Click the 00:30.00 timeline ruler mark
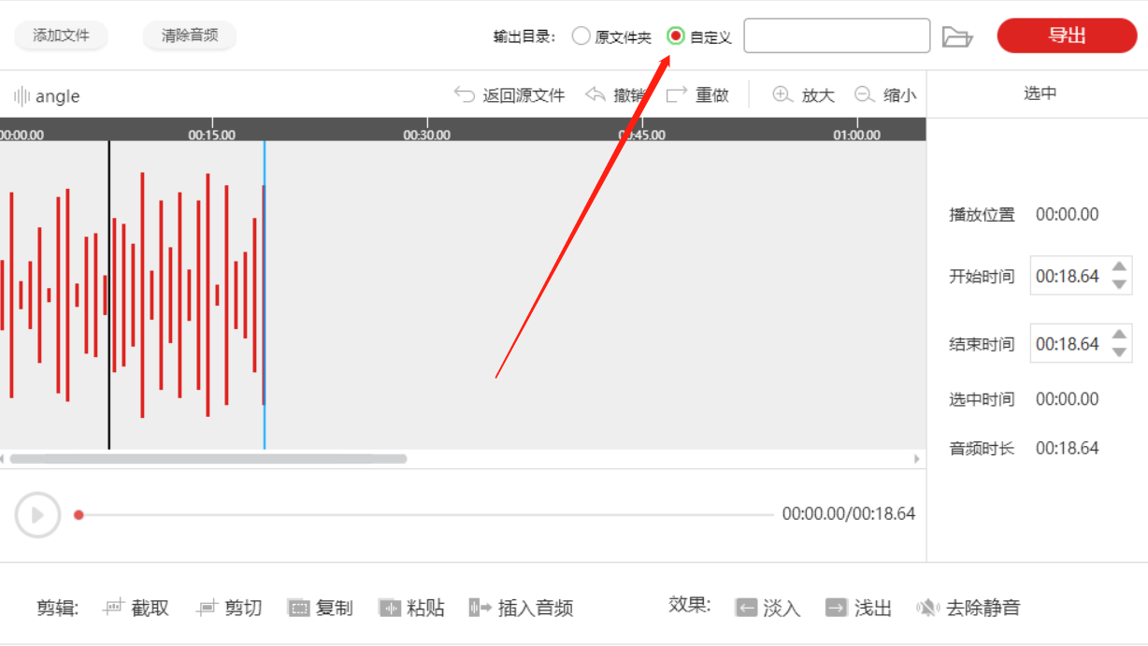Viewport: 1148px width, 646px height. tap(427, 135)
